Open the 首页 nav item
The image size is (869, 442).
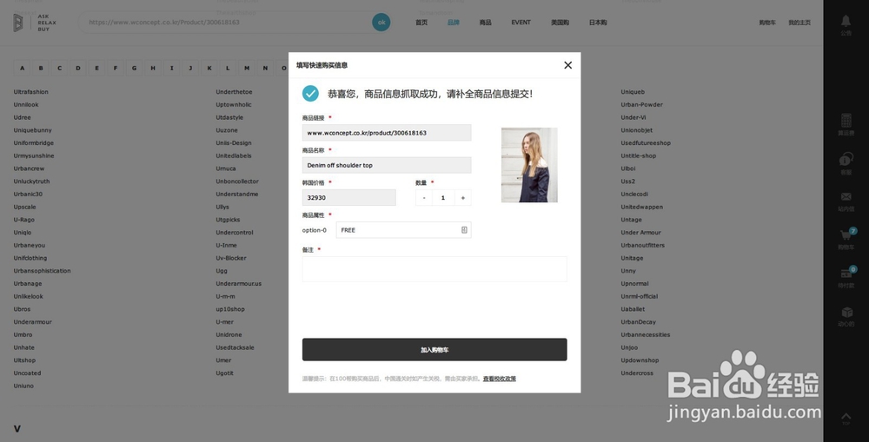[421, 23]
